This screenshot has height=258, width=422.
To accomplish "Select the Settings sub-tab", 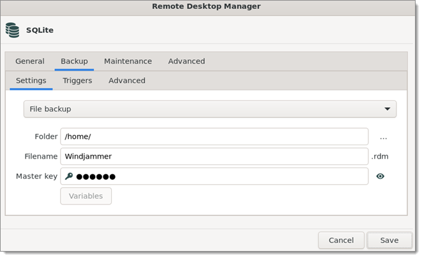I will pyautogui.click(x=31, y=80).
